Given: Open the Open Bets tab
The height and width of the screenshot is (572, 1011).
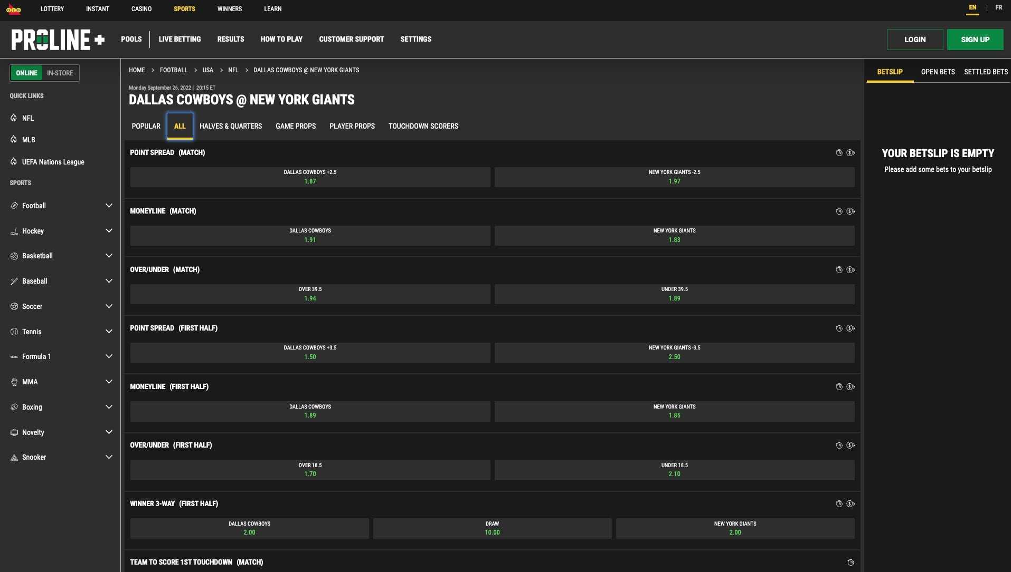Looking at the screenshot, I should tap(938, 72).
